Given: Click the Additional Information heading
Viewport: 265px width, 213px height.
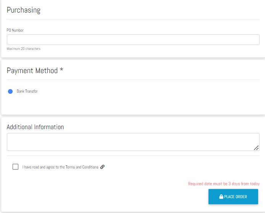Looking at the screenshot, I should [x=35, y=127].
